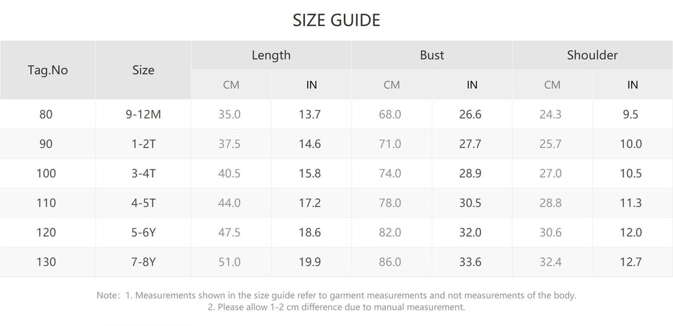Screen dimensions: 673x326
Task: Click the Size column header
Action: [143, 70]
